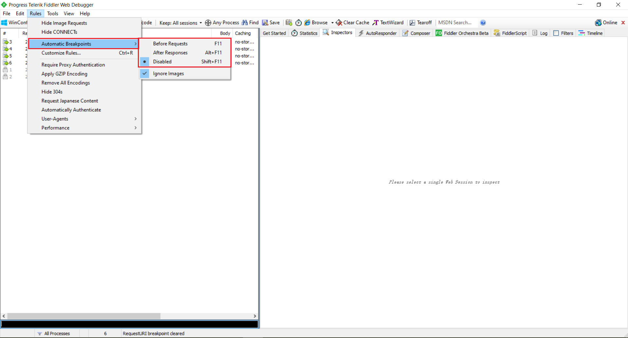
Task: Select session row number 4
Action: [x=8, y=49]
